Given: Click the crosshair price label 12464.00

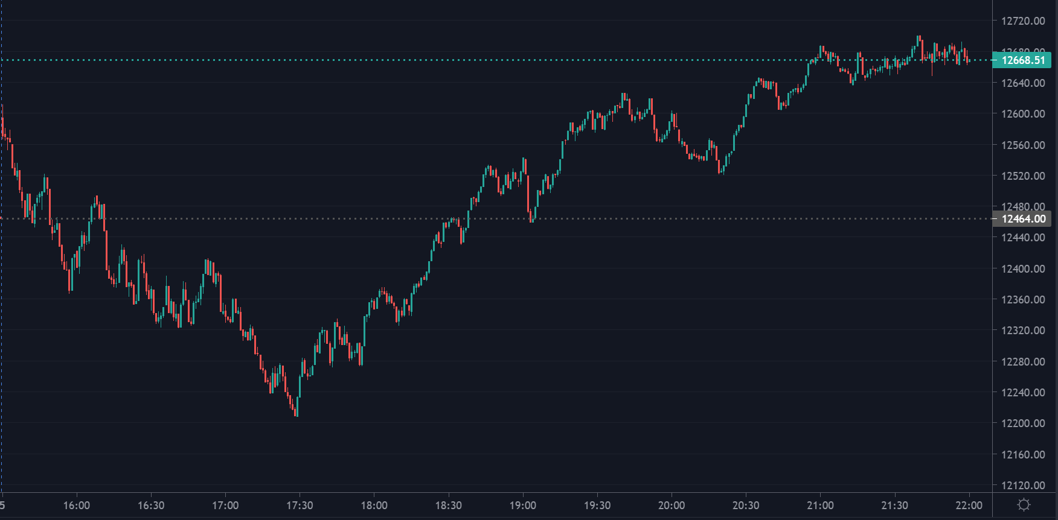Looking at the screenshot, I should coord(1022,219).
